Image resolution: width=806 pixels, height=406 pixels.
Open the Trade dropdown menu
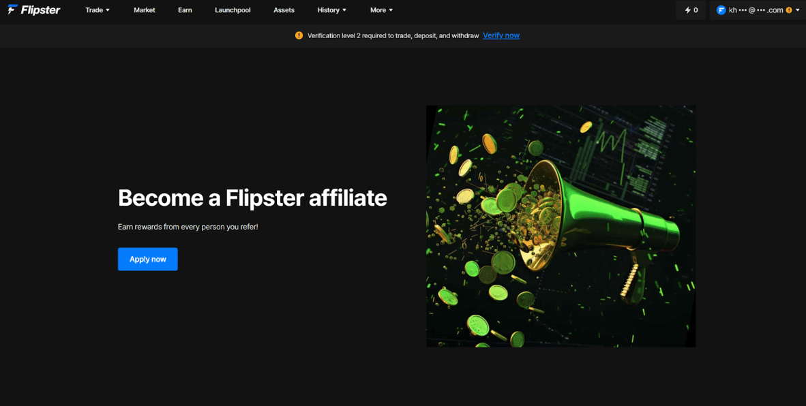(98, 10)
